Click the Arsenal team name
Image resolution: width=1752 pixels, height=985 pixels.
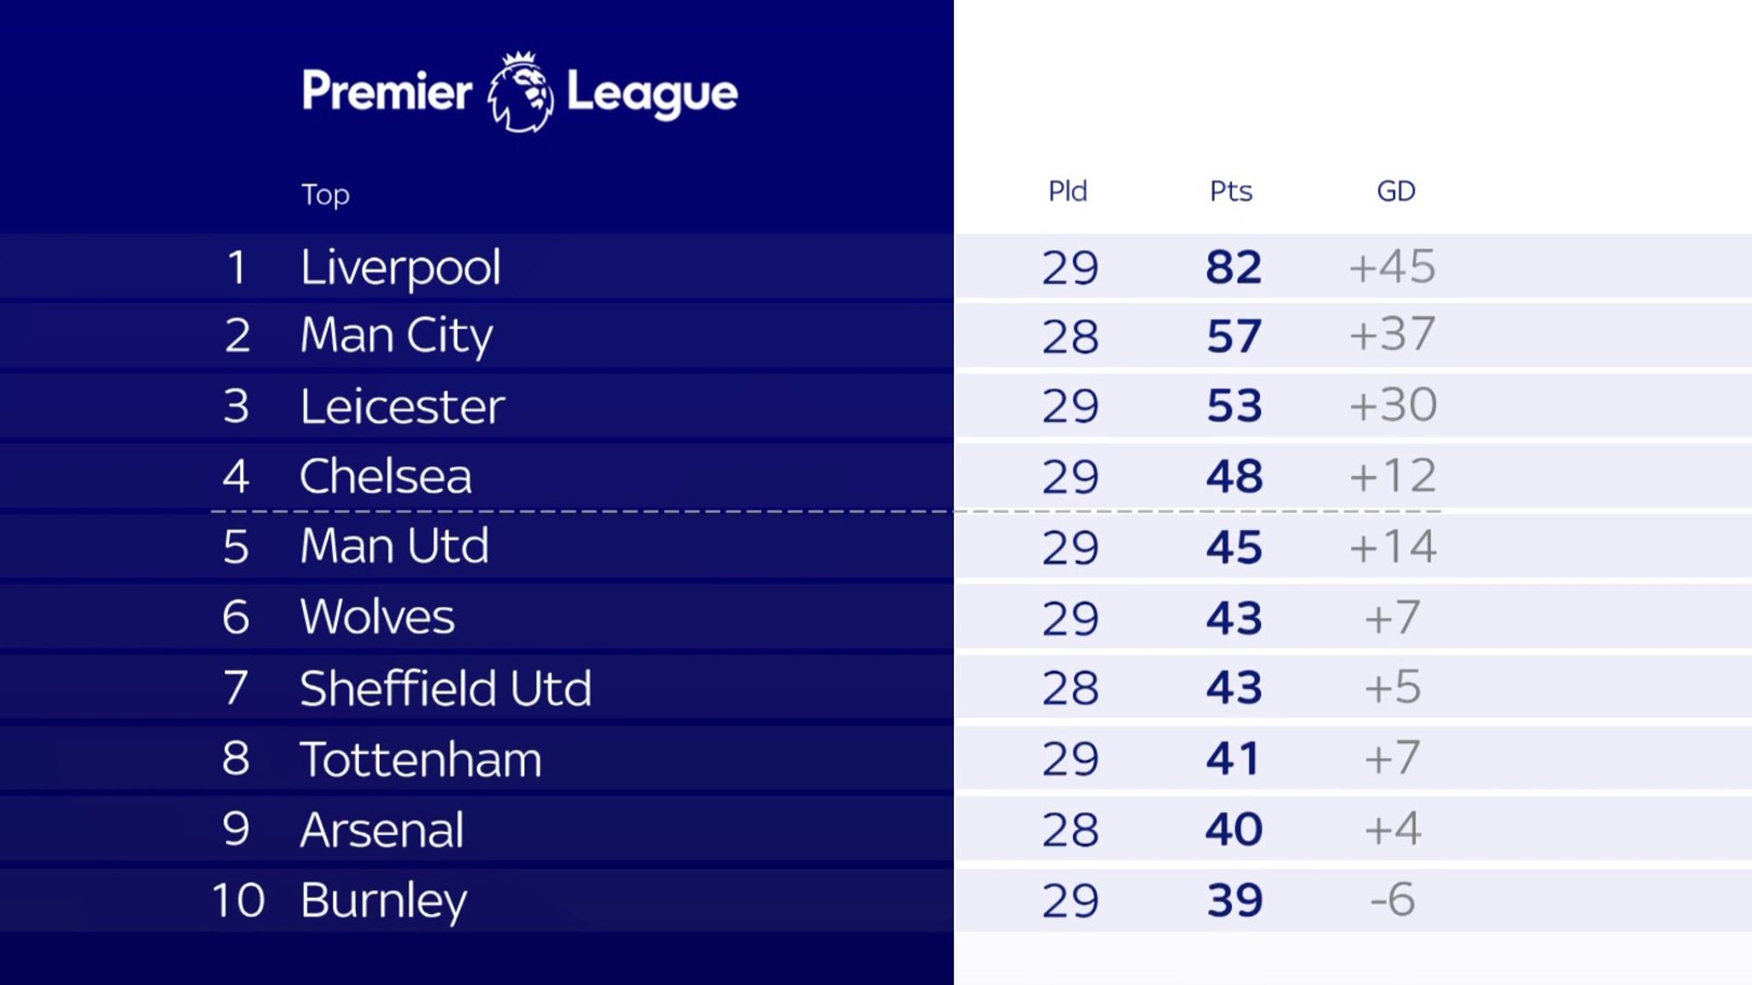pyautogui.click(x=382, y=830)
